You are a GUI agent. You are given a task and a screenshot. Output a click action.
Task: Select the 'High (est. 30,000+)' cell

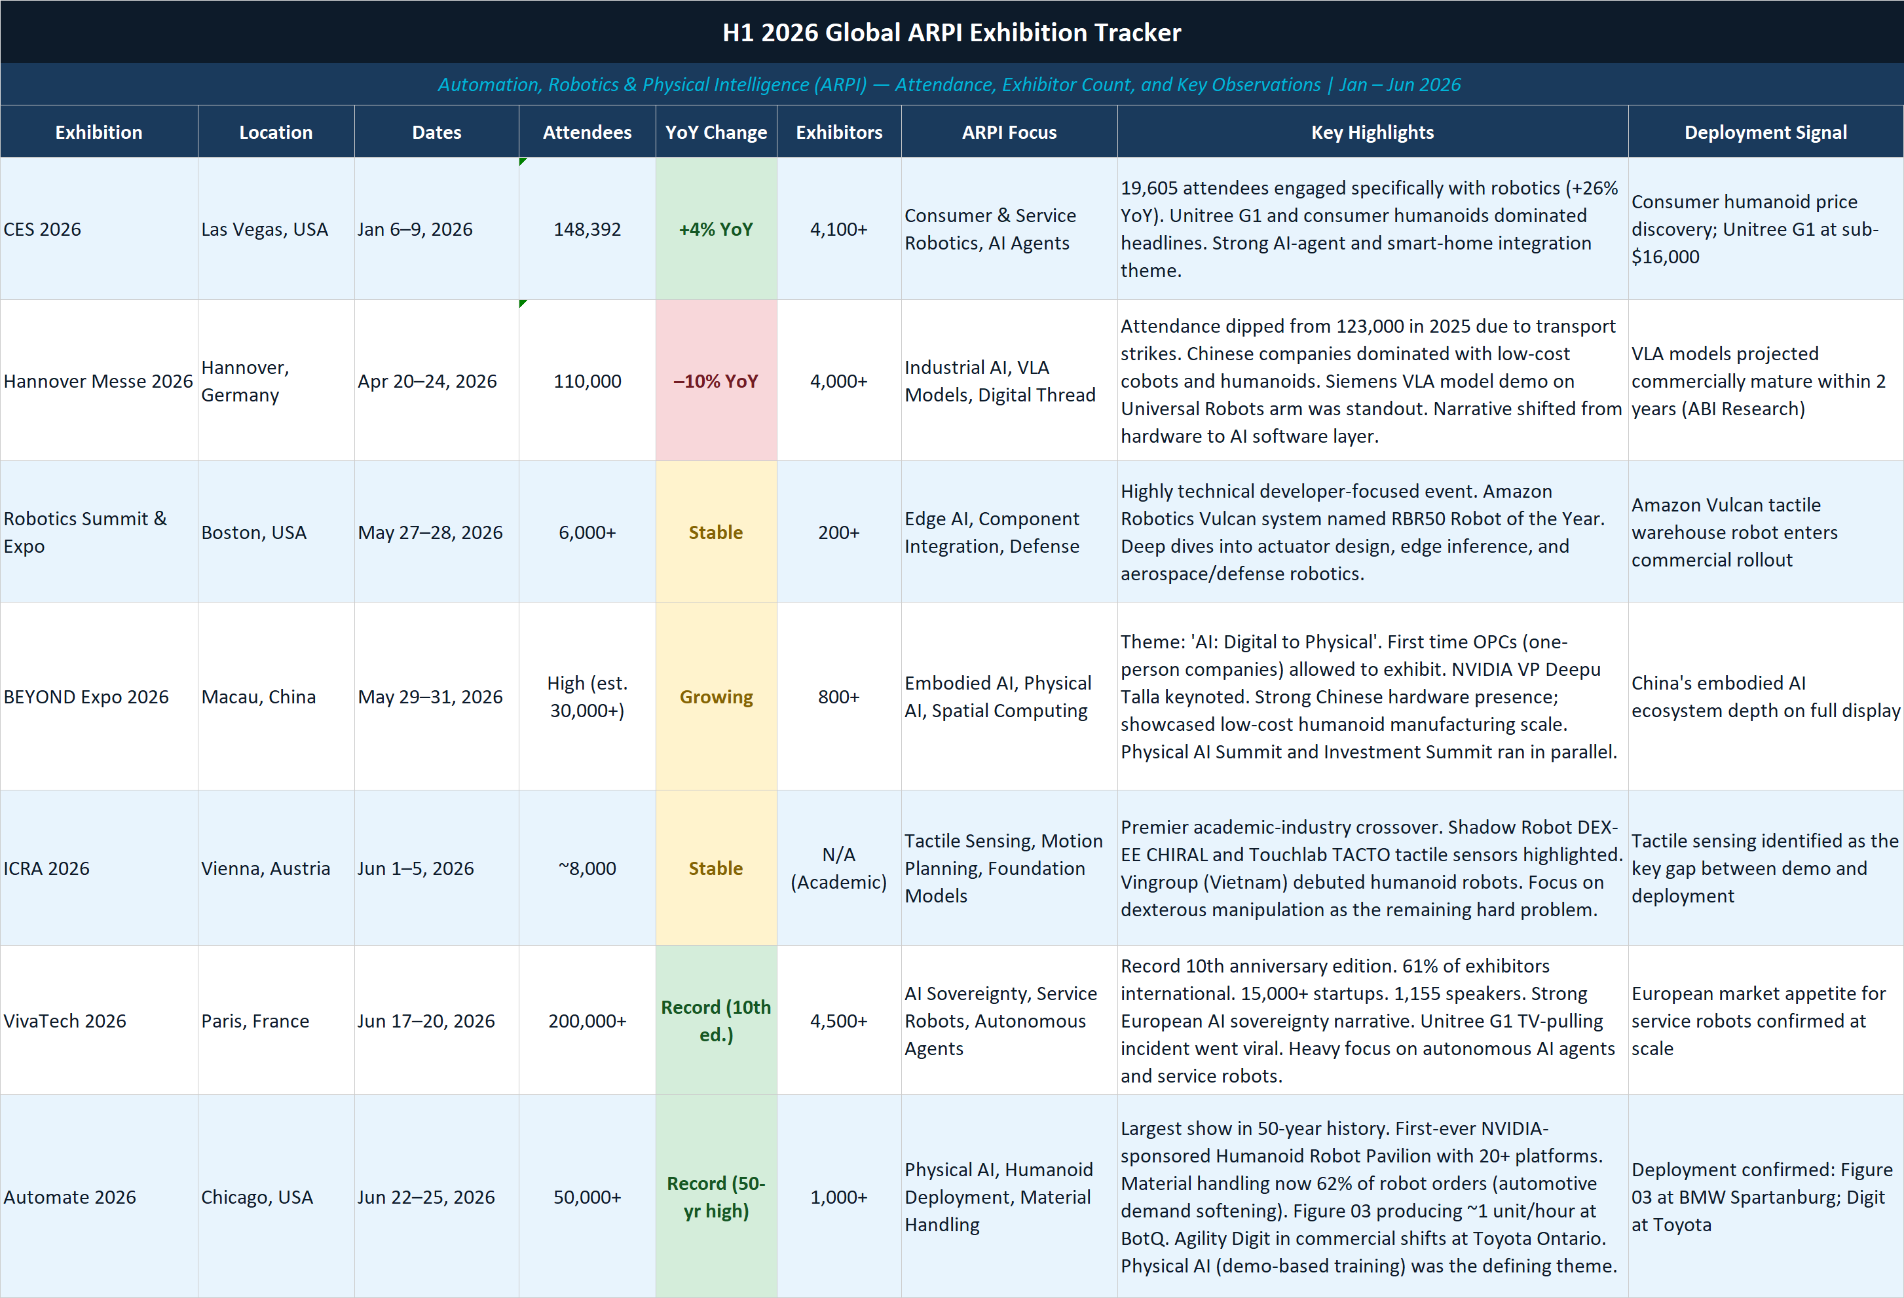[588, 696]
